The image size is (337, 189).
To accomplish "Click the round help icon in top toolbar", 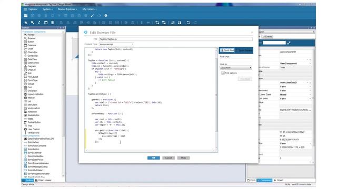I will (x=106, y=16).
